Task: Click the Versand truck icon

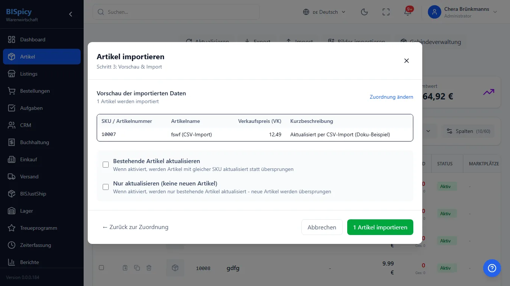Action: click(x=12, y=177)
